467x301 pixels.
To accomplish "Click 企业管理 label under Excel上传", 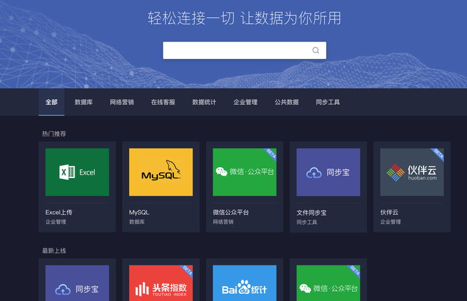I will (x=56, y=221).
